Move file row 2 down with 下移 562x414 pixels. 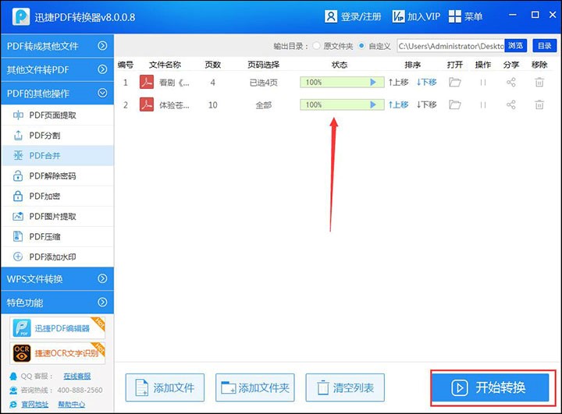point(426,104)
